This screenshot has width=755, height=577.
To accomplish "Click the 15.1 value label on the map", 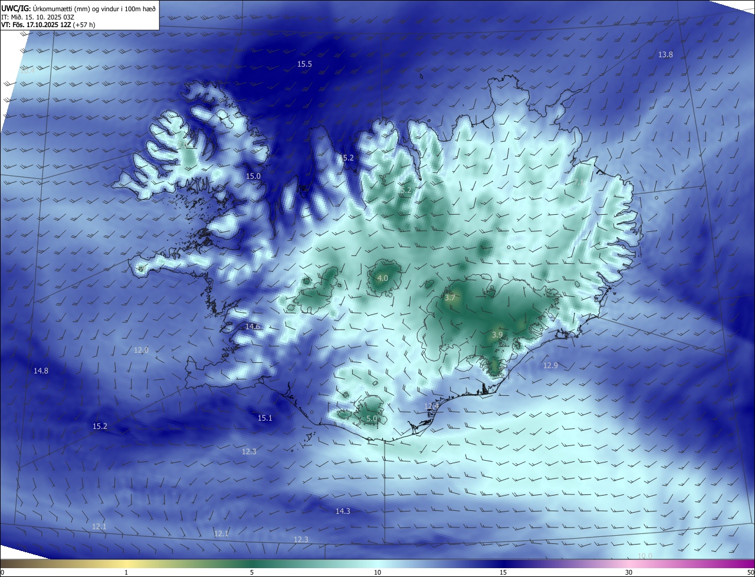I will click(265, 418).
